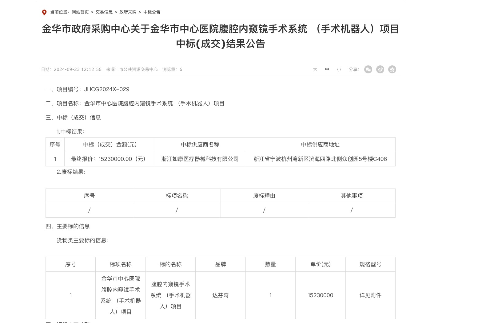Click supplier name 浙江如康医疗器械科技有限公司 cell
The image size is (490, 323).
pos(200,159)
